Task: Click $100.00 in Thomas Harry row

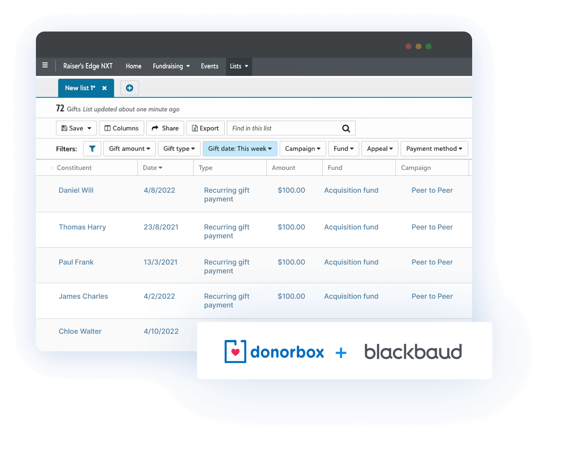Action: click(291, 227)
